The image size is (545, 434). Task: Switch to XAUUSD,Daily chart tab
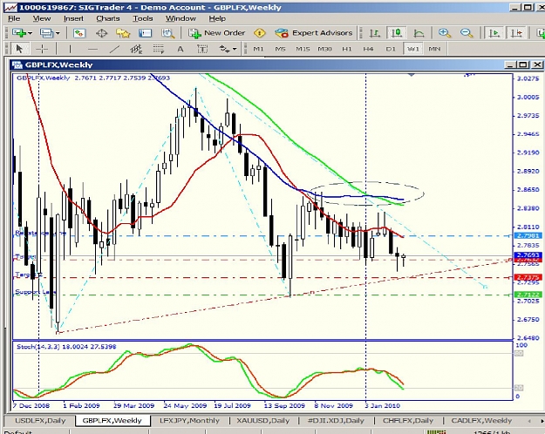(263, 420)
